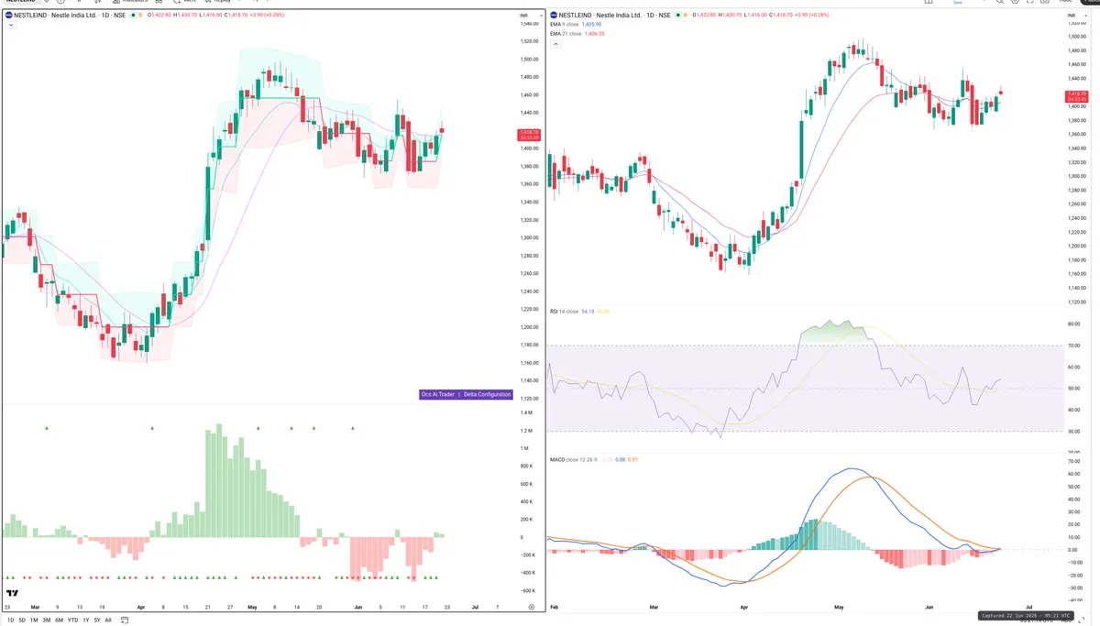Click the right chart NESTLEIND symbol title

coord(616,16)
